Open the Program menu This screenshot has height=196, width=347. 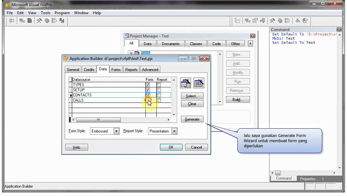tap(62, 13)
